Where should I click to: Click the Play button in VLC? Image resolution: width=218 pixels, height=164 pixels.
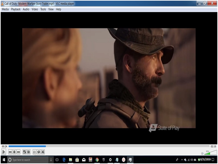[4, 152]
